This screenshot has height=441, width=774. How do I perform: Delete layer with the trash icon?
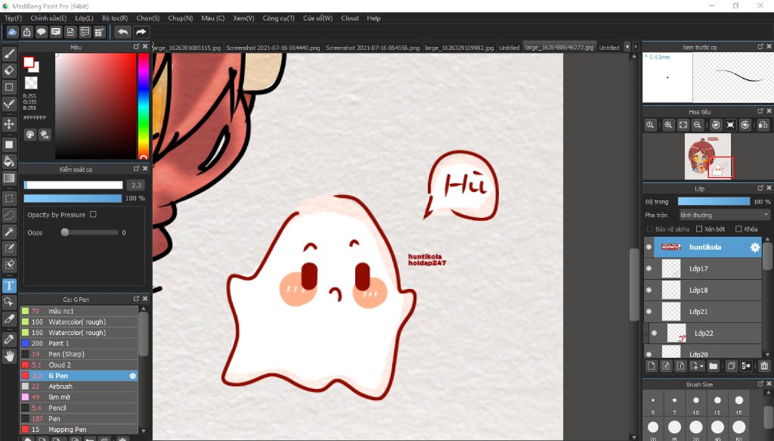click(764, 366)
